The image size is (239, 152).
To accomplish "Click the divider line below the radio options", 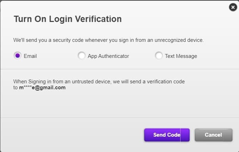I will (119, 69).
